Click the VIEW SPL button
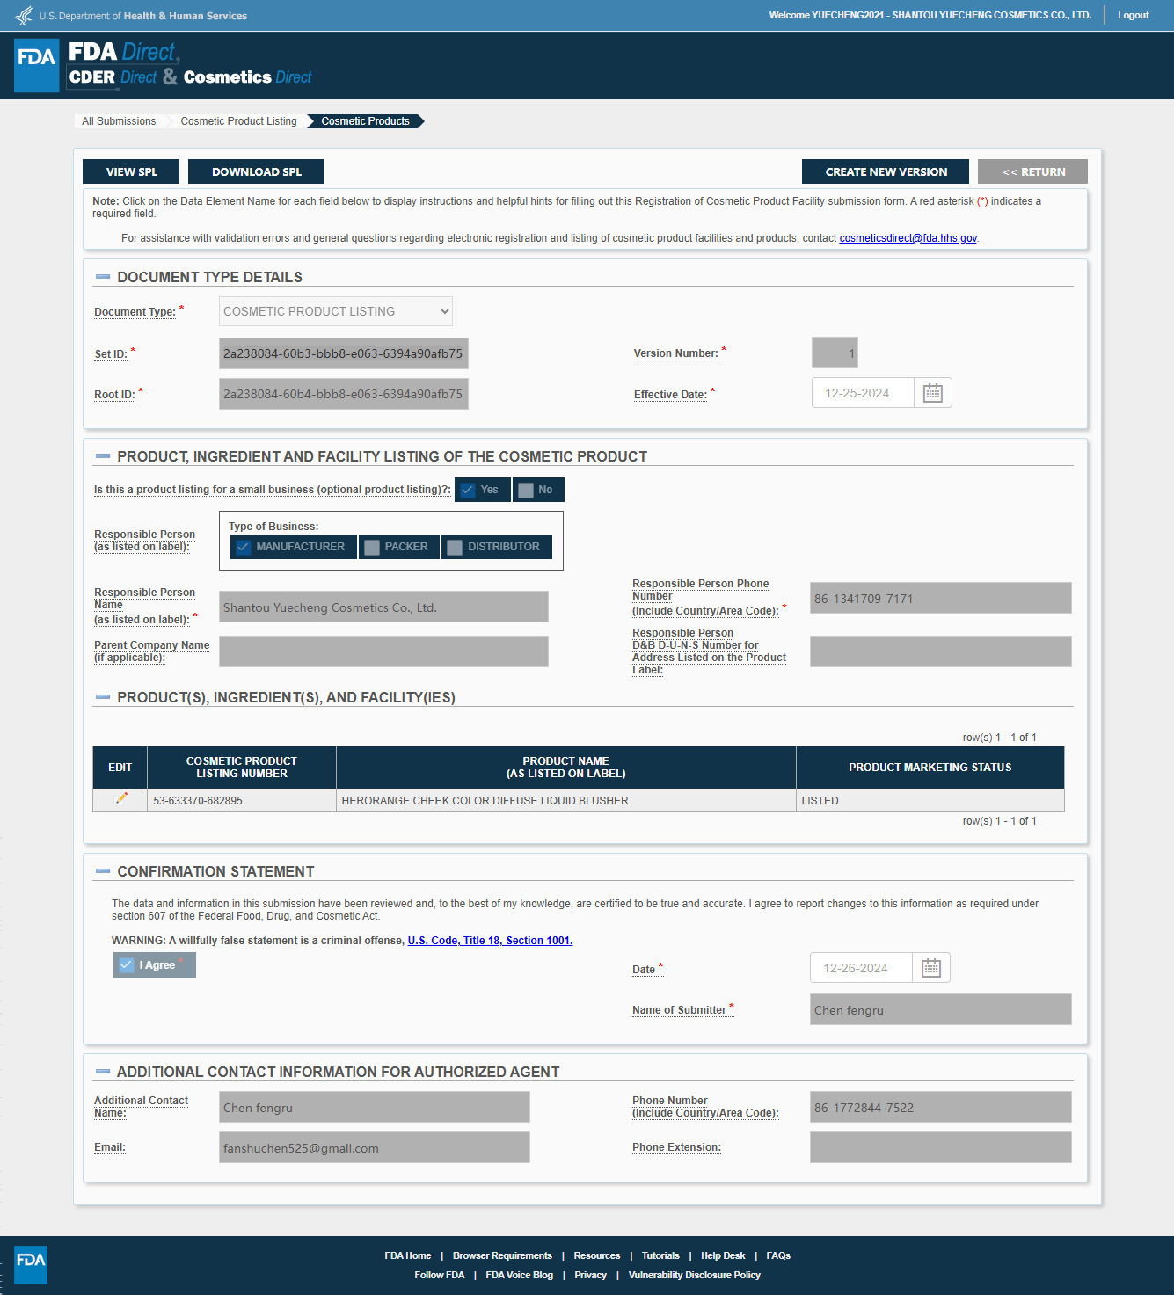 click(x=131, y=171)
